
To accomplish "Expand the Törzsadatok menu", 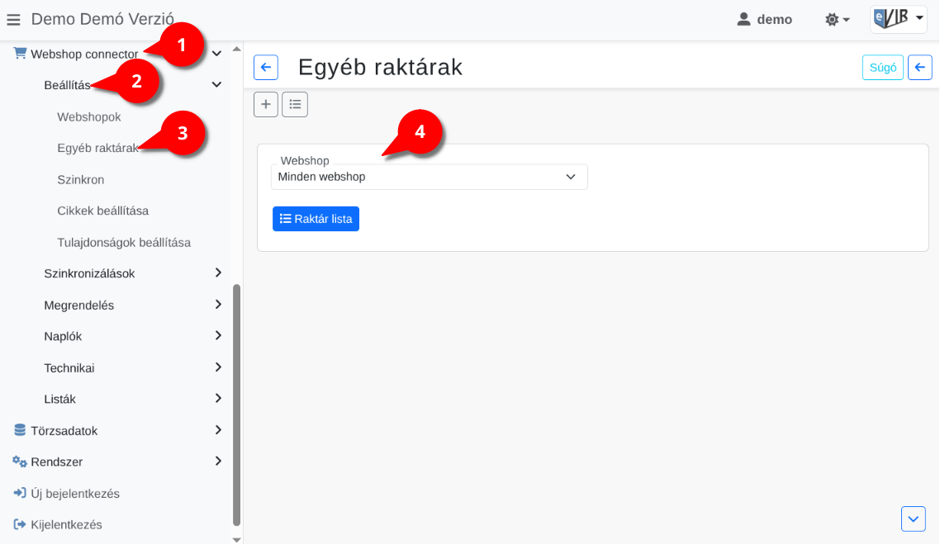I will coord(116,430).
